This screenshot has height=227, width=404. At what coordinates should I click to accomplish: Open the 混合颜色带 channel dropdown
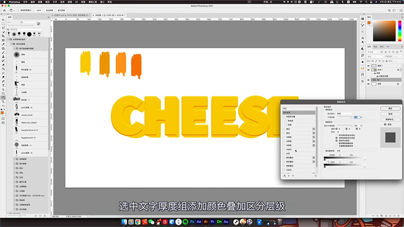tap(339, 151)
